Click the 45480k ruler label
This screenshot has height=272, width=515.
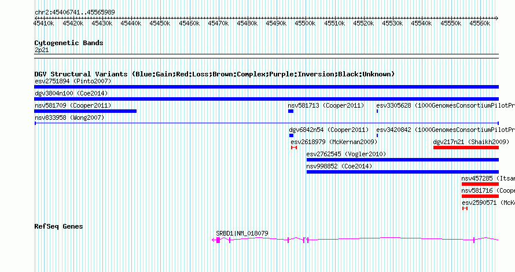pyautogui.click(x=247, y=23)
